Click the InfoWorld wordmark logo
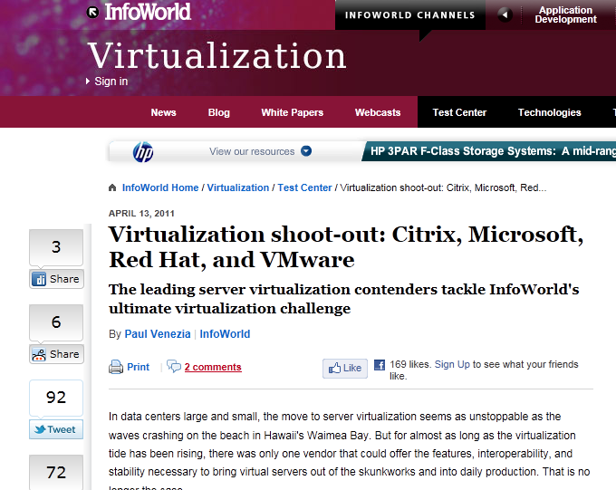 point(148,12)
